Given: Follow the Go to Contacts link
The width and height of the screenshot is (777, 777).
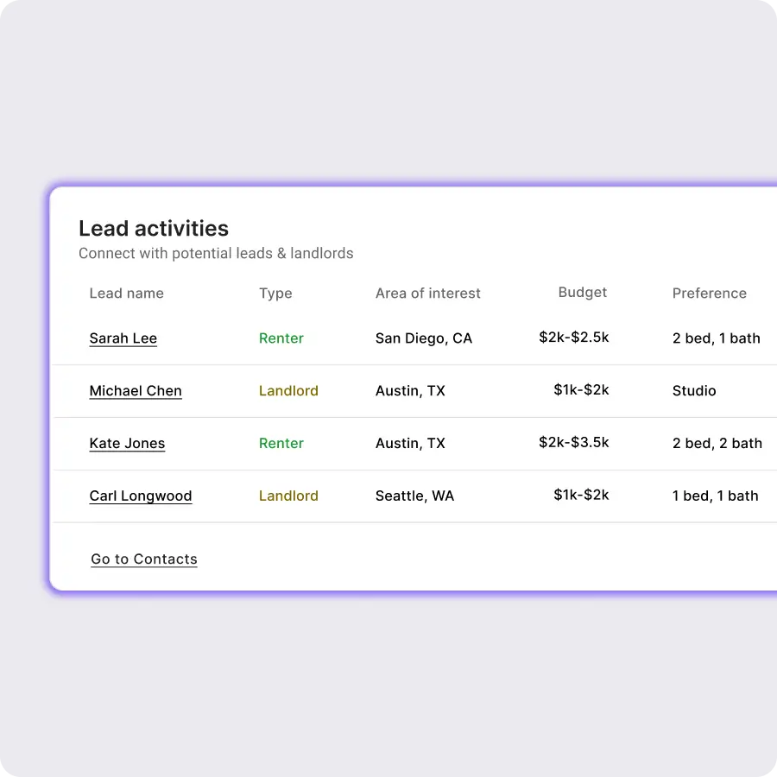Looking at the screenshot, I should click(143, 559).
